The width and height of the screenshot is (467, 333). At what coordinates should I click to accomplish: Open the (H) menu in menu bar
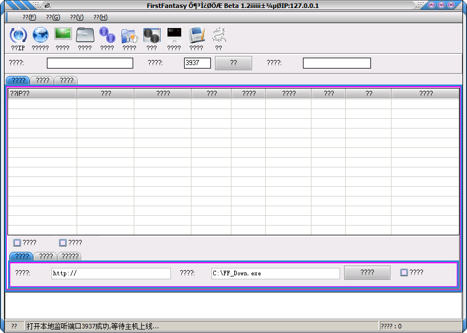pyautogui.click(x=101, y=17)
